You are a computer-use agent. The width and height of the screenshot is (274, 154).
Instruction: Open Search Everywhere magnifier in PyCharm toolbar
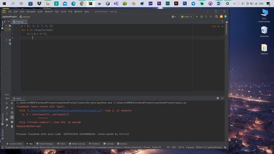click(217, 17)
